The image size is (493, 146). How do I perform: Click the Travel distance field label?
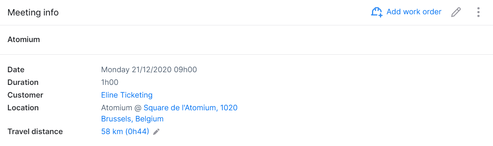35,132
